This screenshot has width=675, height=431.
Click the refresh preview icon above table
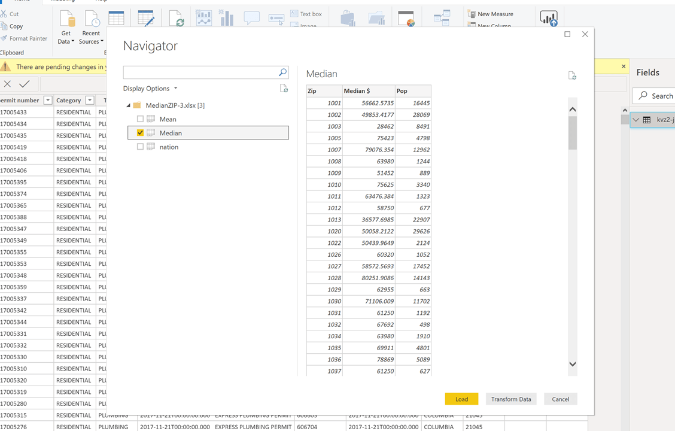coord(572,75)
